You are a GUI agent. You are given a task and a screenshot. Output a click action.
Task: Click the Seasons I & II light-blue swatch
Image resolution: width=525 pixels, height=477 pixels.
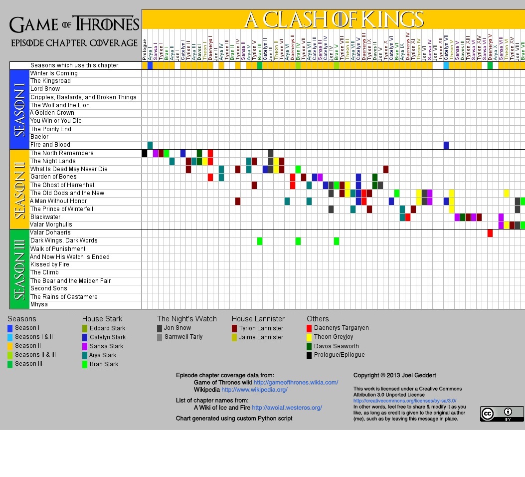pyautogui.click(x=10, y=337)
